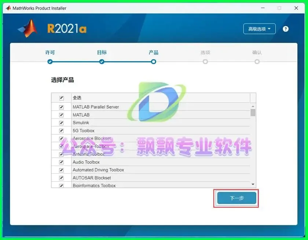Uncheck the MATLAB product checkbox
The image size is (308, 240).
click(62, 115)
